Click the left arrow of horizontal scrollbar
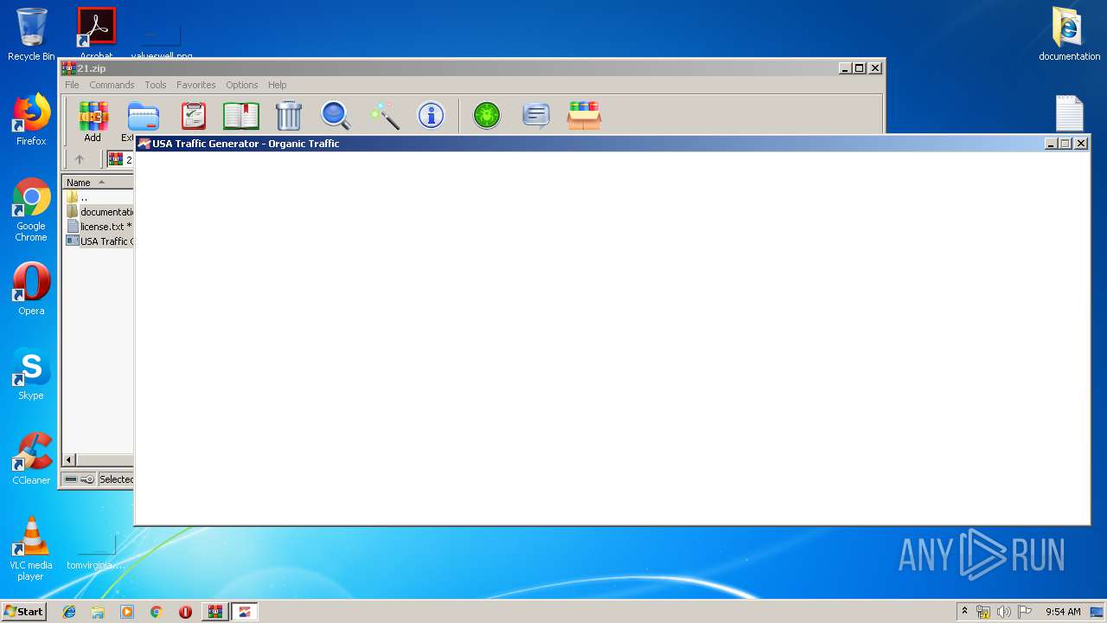The width and height of the screenshot is (1107, 623). pos(69,459)
